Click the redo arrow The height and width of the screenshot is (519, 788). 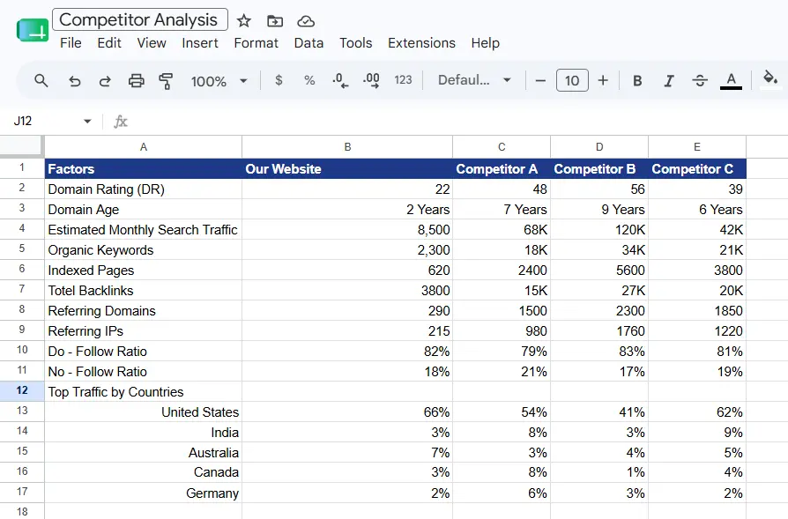pos(105,81)
